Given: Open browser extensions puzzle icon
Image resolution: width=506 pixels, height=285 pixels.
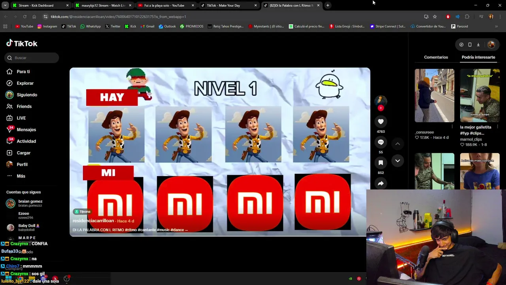Looking at the screenshot, I should click(467, 17).
